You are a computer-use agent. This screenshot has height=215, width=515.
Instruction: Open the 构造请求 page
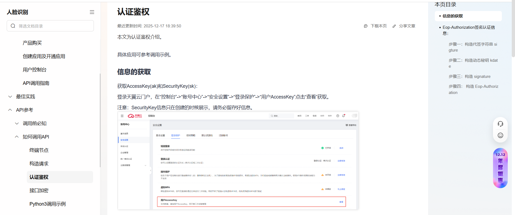pyautogui.click(x=39, y=164)
